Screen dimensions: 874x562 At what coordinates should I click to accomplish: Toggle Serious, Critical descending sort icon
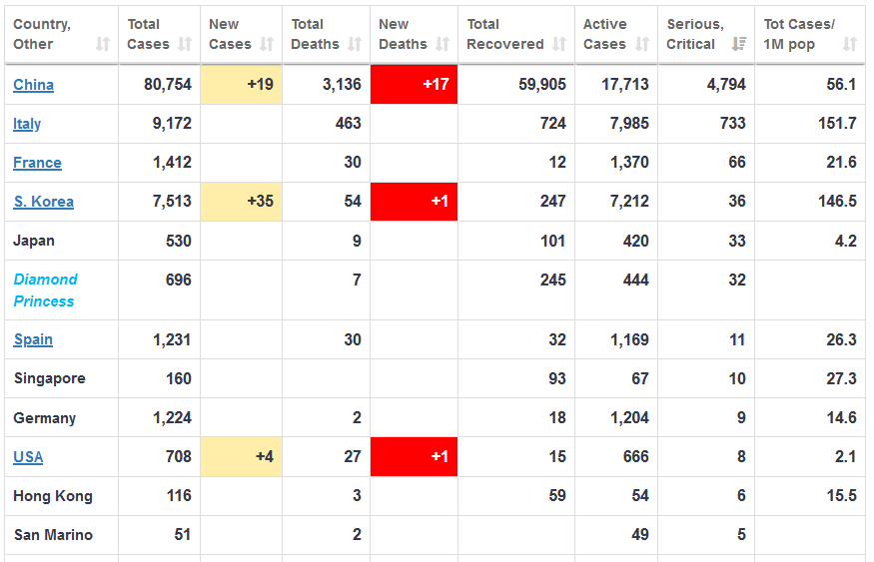[739, 44]
